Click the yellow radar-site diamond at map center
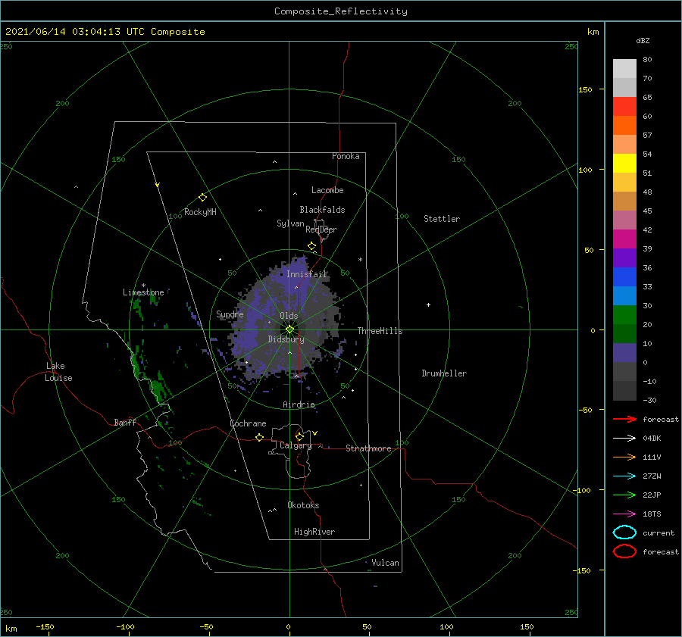Image resolution: width=682 pixels, height=637 pixels. click(x=289, y=329)
